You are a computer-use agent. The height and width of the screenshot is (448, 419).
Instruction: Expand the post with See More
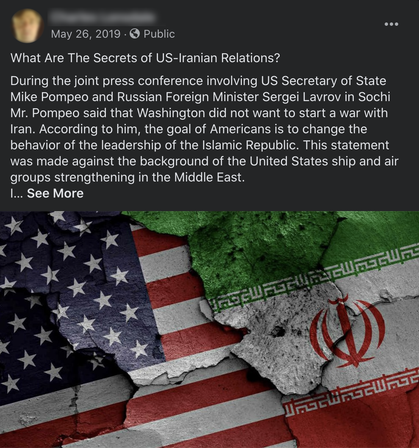pyautogui.click(x=55, y=193)
